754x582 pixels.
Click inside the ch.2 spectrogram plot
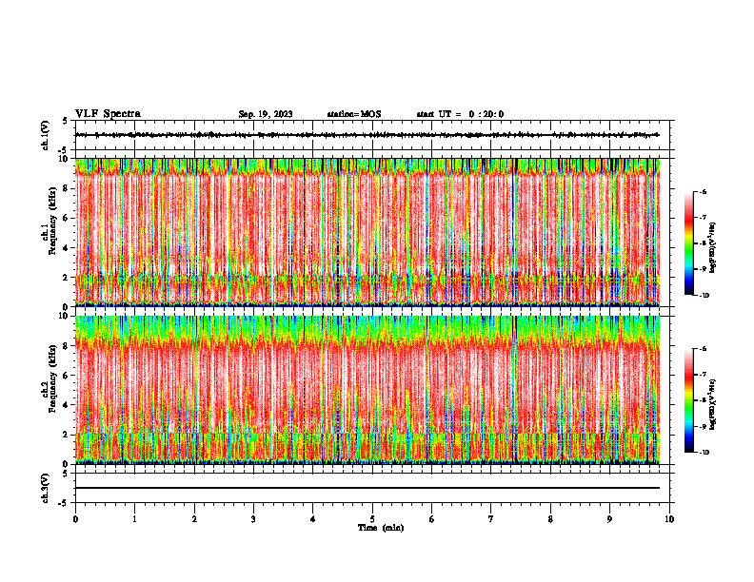click(x=367, y=390)
